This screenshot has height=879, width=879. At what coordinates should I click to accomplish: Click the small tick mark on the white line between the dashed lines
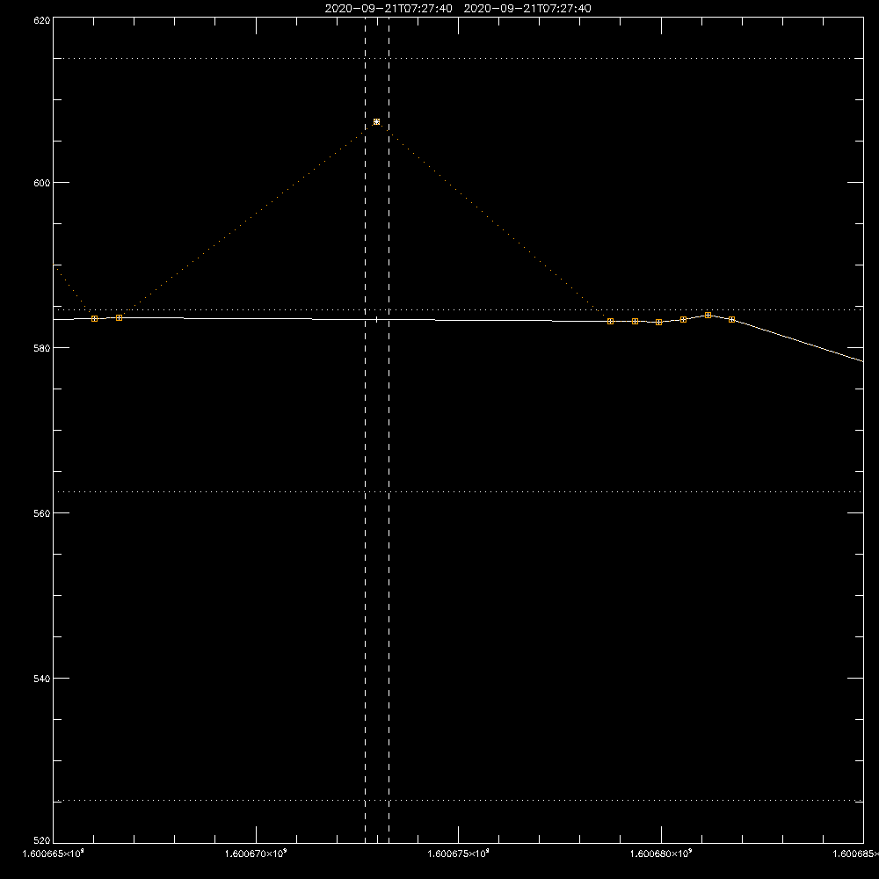pos(377,319)
